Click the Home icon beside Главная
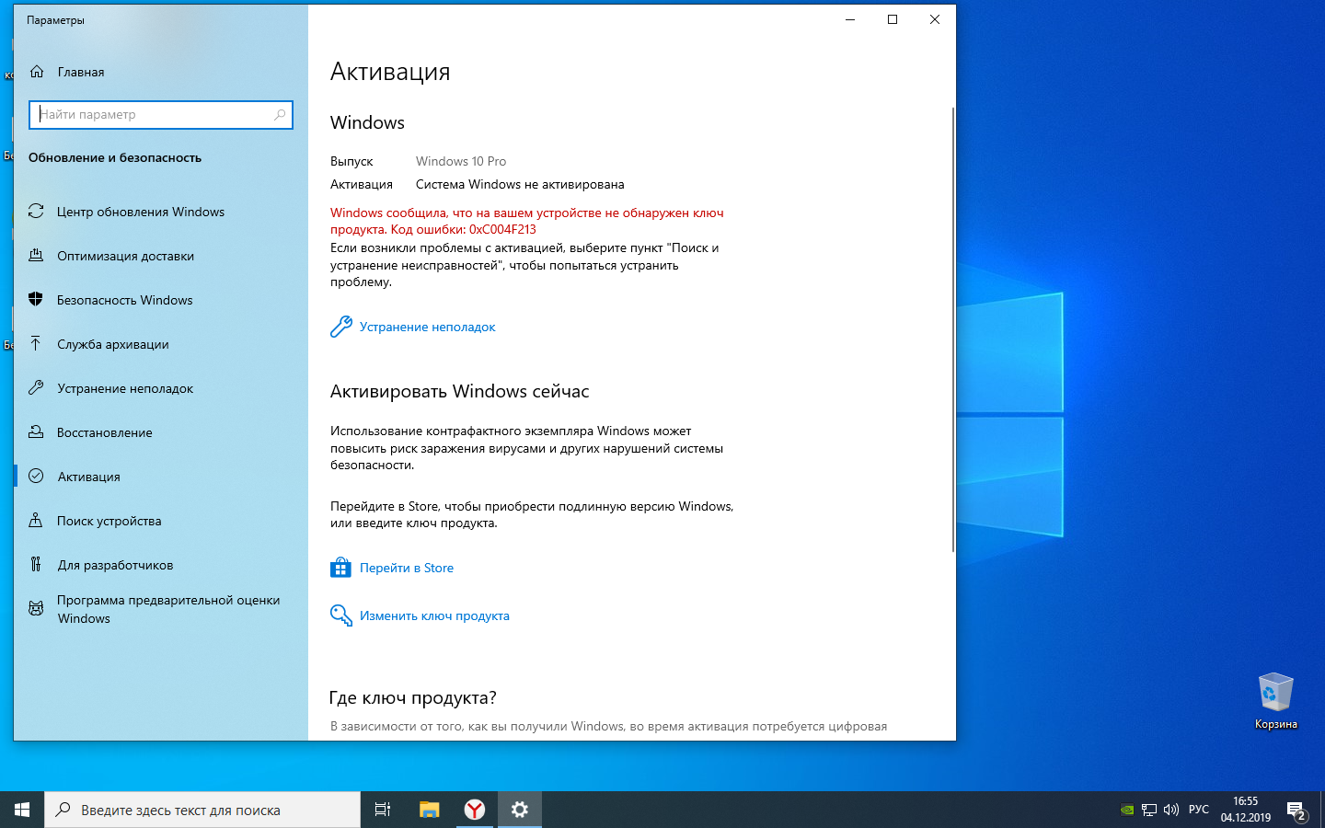Viewport: 1325px width, 828px height. pos(37,72)
